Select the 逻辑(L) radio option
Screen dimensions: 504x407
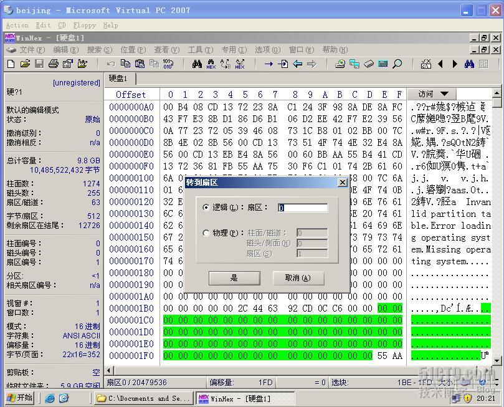206,208
